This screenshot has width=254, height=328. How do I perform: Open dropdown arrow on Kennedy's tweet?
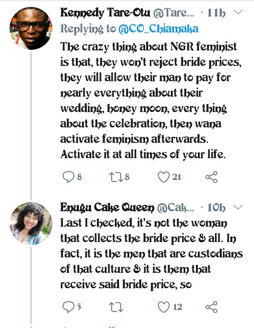pyautogui.click(x=238, y=12)
